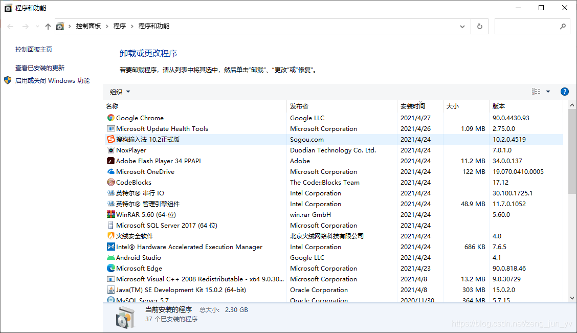
Task: Click the win.rar GmbH publisher cell
Action: (310, 214)
